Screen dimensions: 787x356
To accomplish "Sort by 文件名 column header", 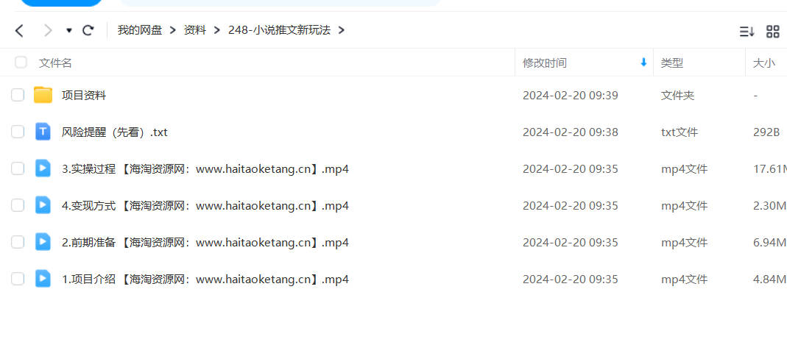I will coord(55,63).
